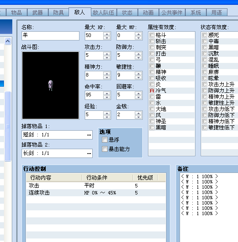Click the 行动内容 column header

[x=54, y=178]
